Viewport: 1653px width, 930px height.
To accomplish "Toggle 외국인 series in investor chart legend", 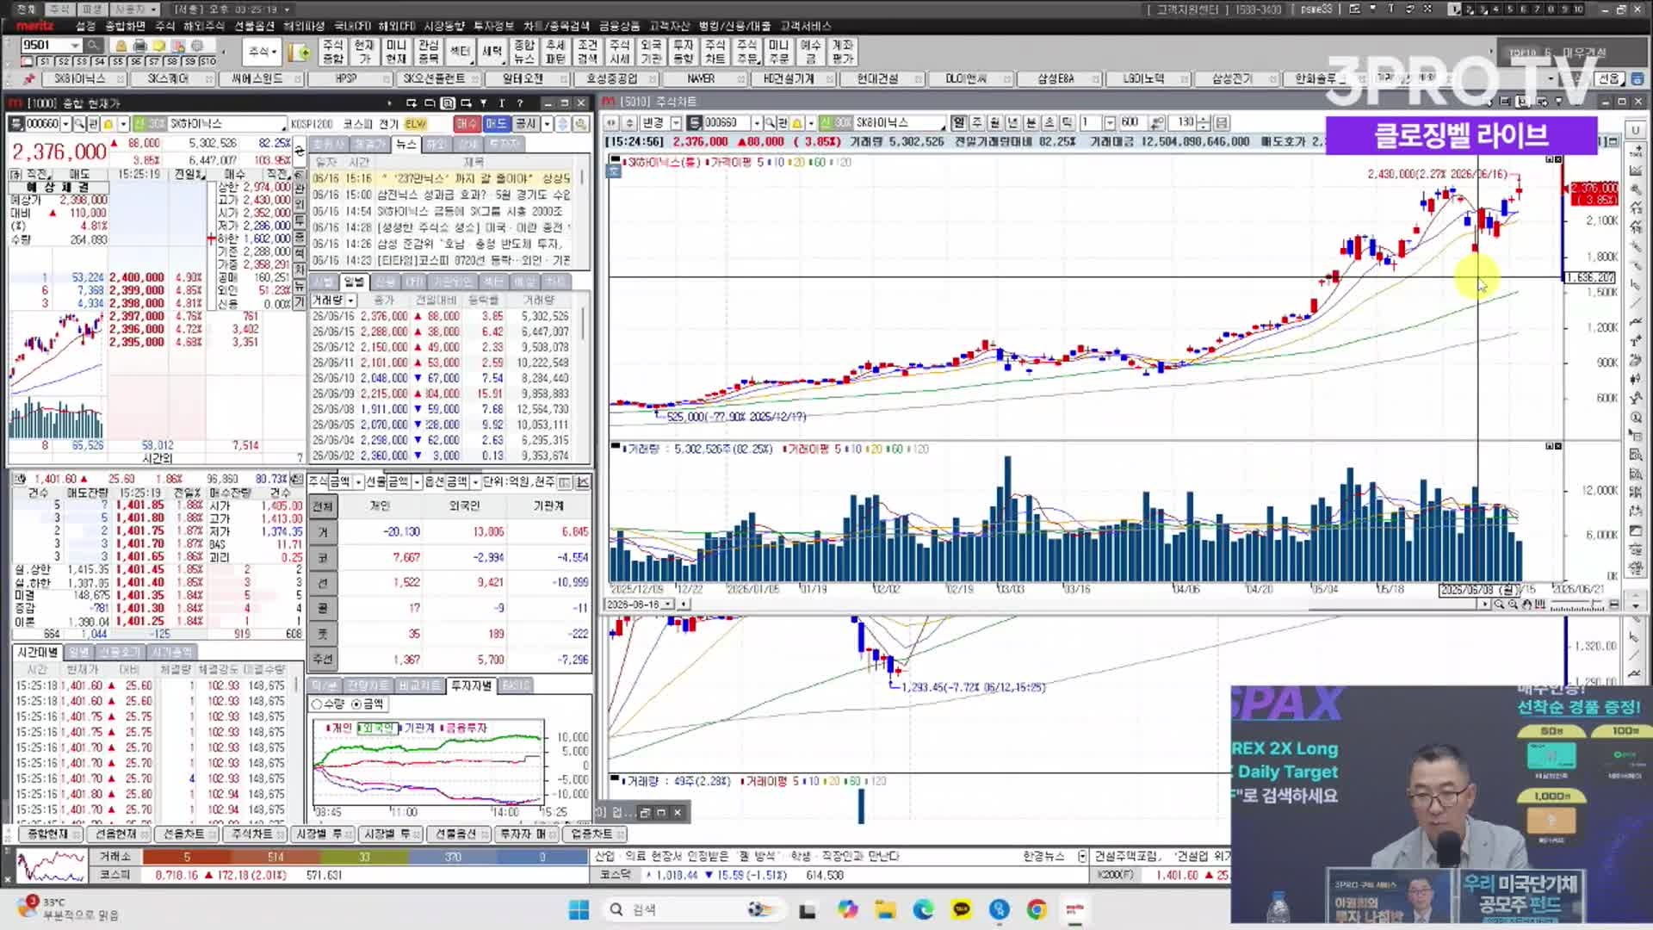I will pos(376,728).
